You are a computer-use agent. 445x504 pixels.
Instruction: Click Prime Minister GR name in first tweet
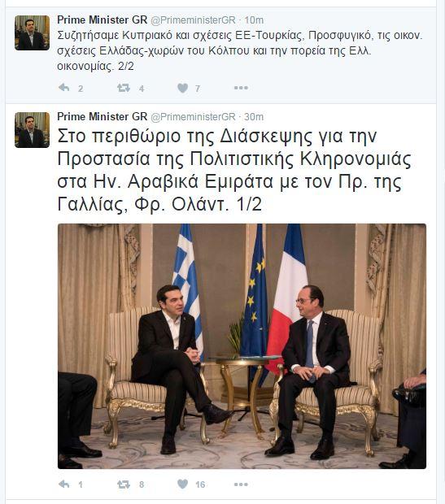(x=102, y=20)
